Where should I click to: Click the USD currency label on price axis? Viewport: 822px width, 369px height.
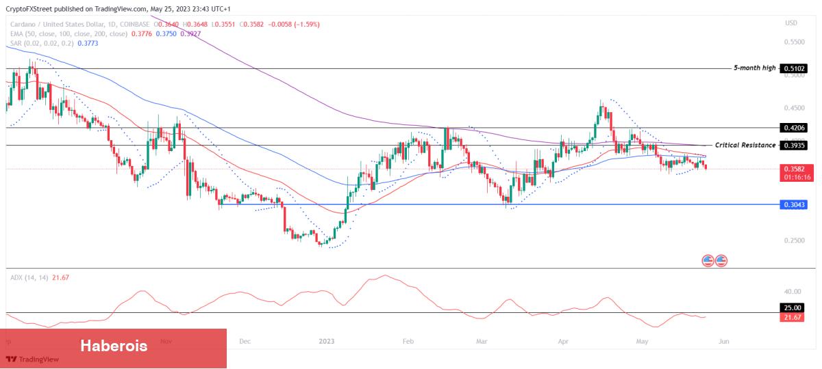click(791, 23)
